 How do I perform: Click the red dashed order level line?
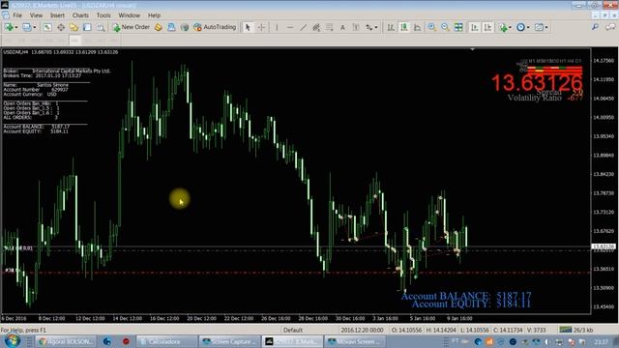[296, 273]
